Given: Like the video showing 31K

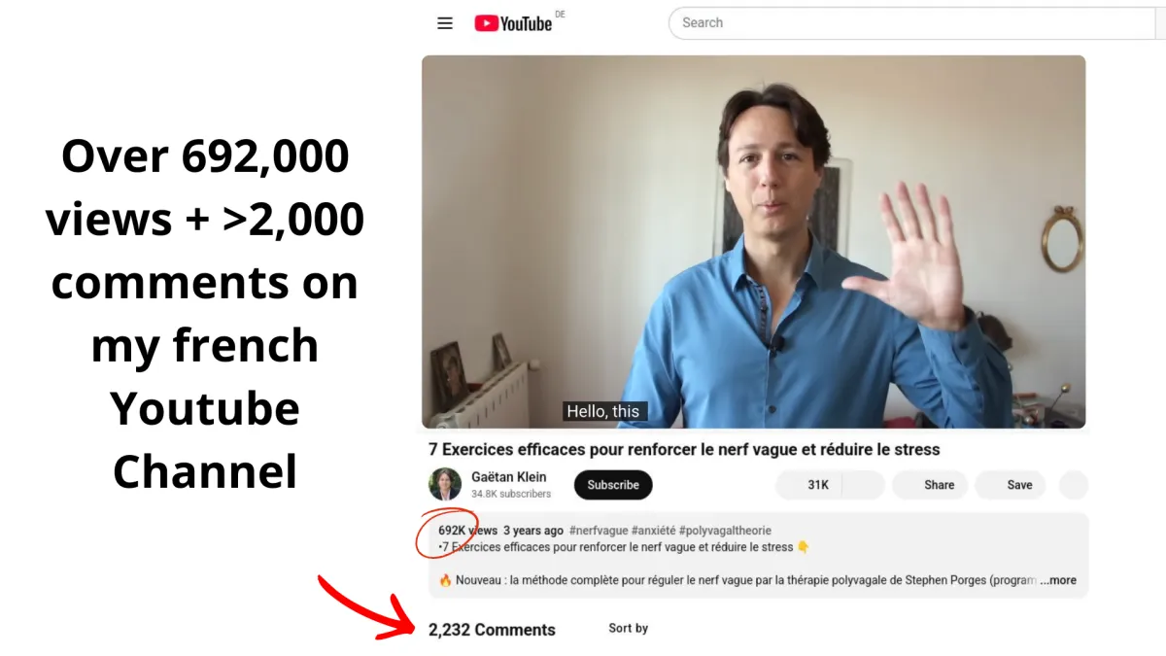Looking at the screenshot, I should coord(809,485).
